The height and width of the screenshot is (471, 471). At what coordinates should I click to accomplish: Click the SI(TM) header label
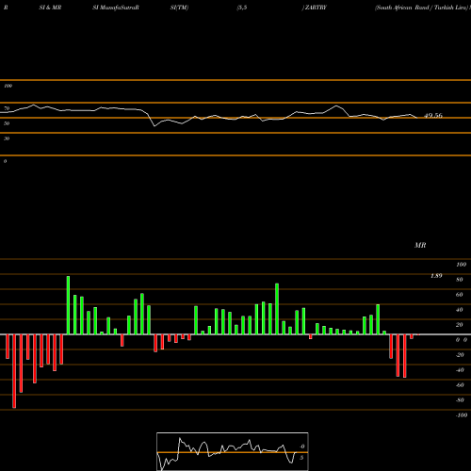pos(179,8)
